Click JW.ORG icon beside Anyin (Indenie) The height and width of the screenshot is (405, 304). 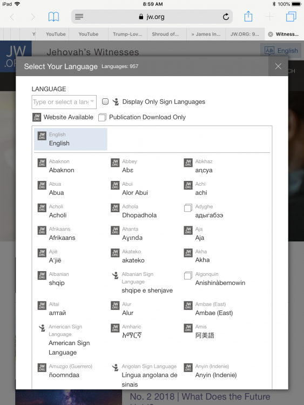point(188,368)
